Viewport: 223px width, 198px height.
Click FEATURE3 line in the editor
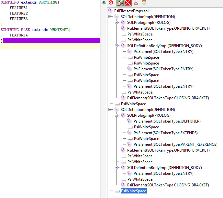pyautogui.click(x=19, y=19)
